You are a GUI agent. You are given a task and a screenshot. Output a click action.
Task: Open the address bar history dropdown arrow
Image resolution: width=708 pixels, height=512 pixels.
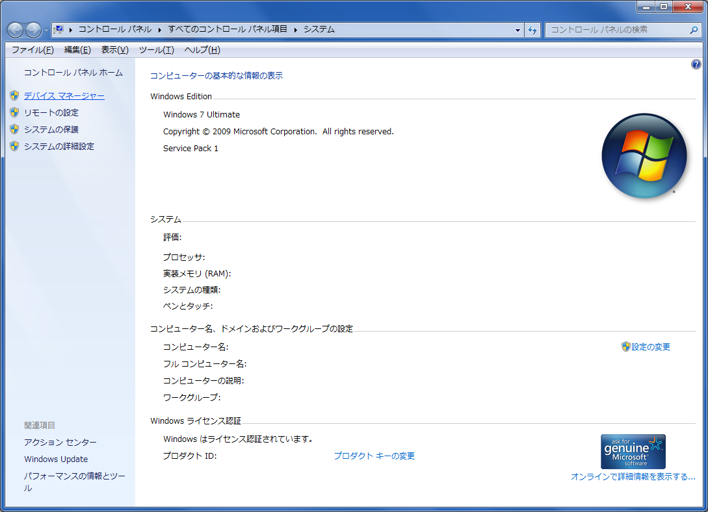click(x=518, y=30)
